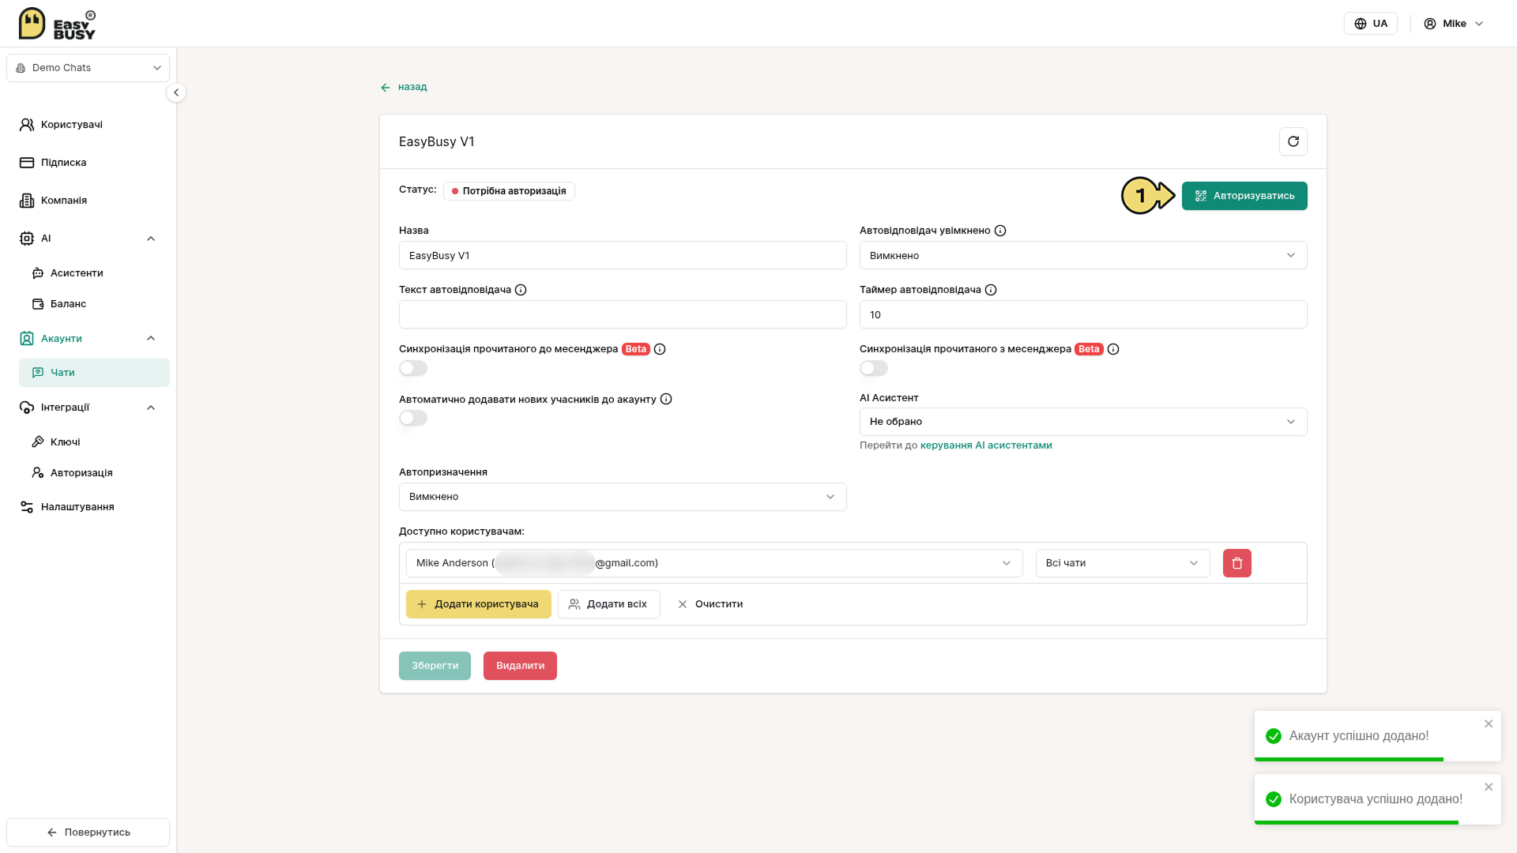Click the user profile avatar icon
This screenshot has height=853, width=1517.
coord(1430,24)
